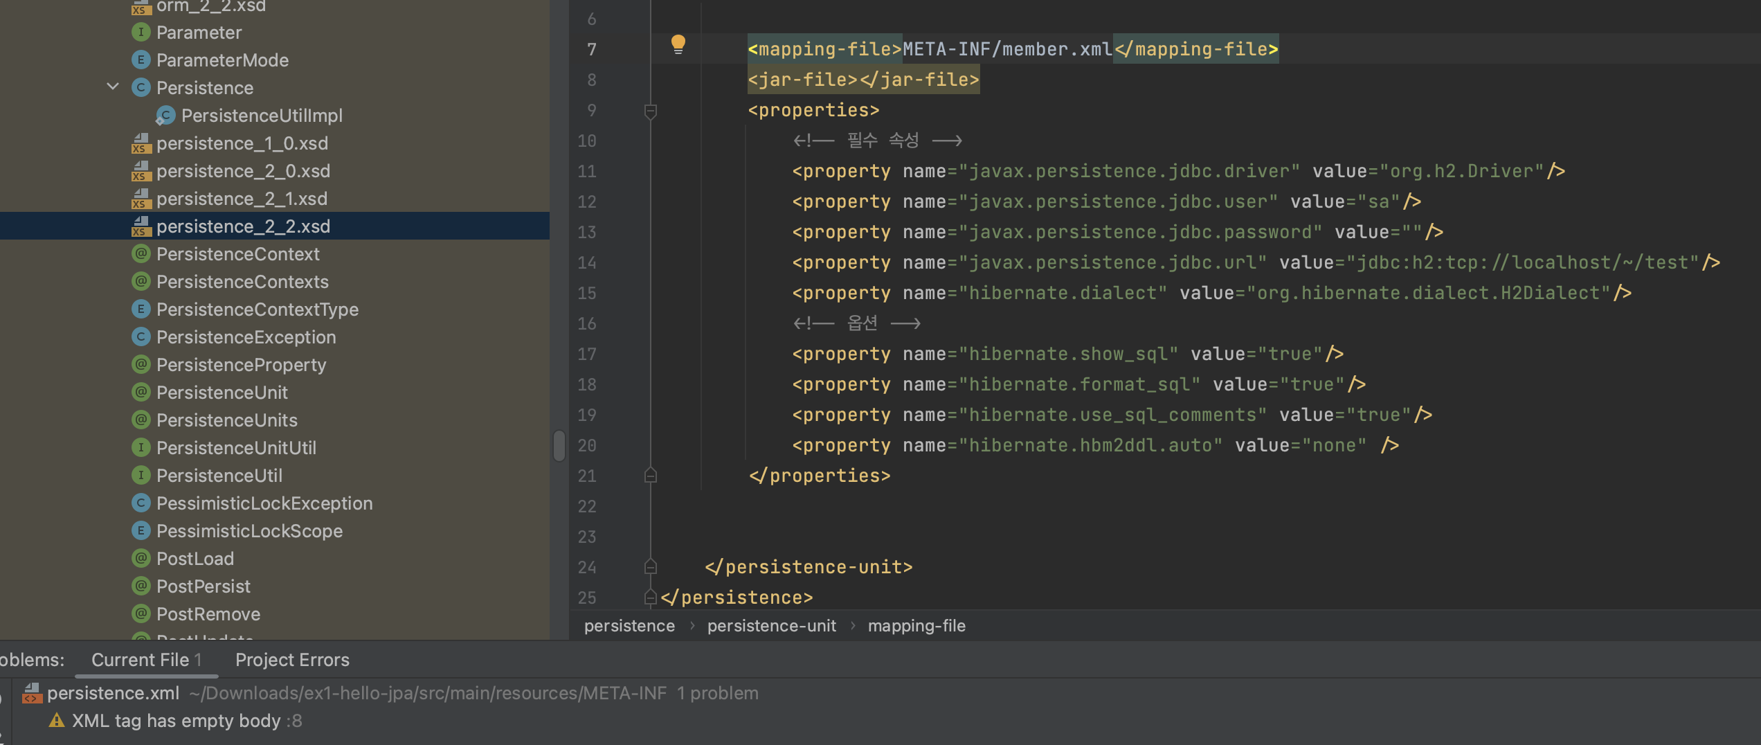1761x745 pixels.
Task: Click the PersistenceContextType enum icon
Action: click(141, 309)
